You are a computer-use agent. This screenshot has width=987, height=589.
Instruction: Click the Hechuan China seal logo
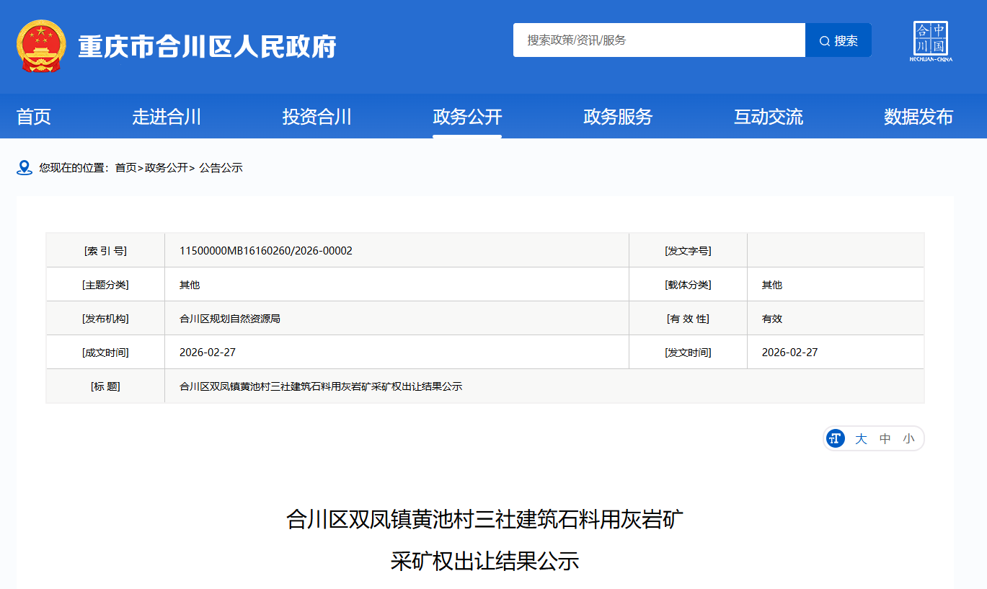(931, 41)
